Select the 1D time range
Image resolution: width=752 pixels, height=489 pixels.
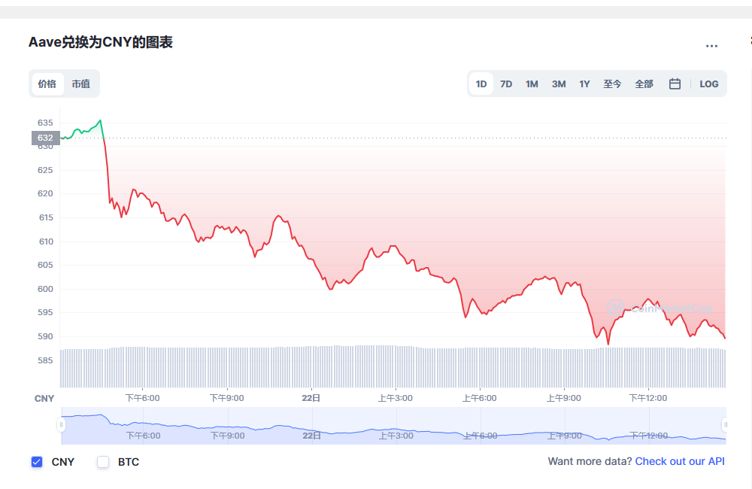(x=481, y=84)
